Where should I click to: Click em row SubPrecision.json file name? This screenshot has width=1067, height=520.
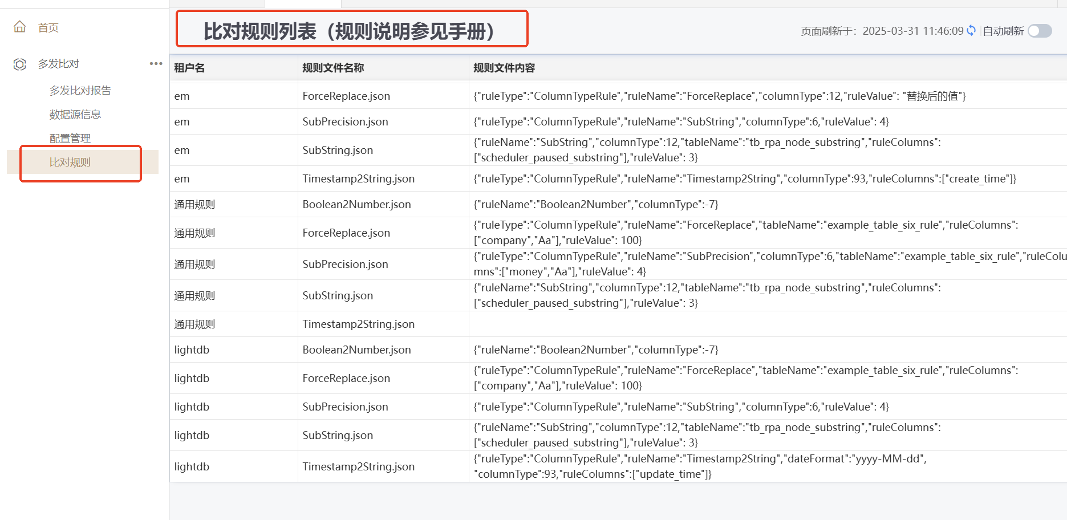click(345, 121)
